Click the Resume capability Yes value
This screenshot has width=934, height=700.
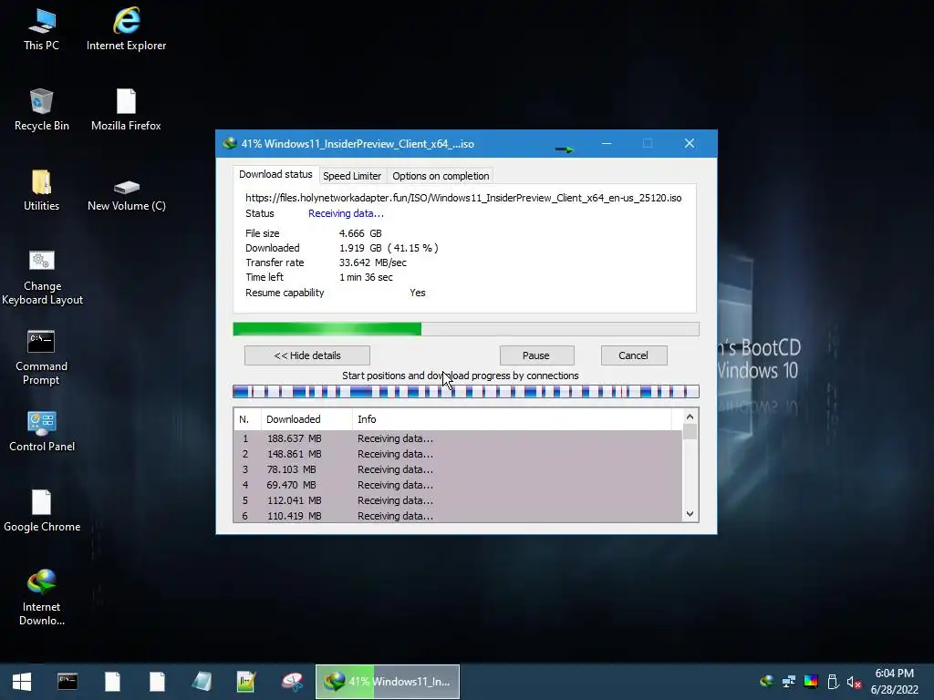(x=418, y=293)
